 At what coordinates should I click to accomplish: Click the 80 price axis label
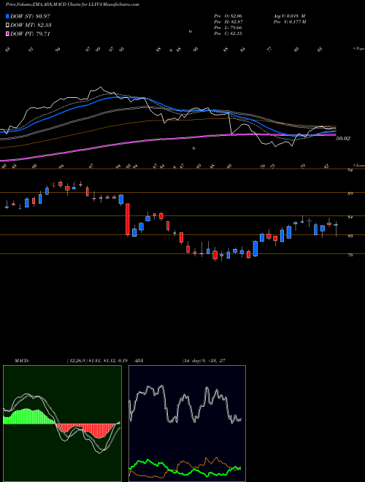[350, 236]
